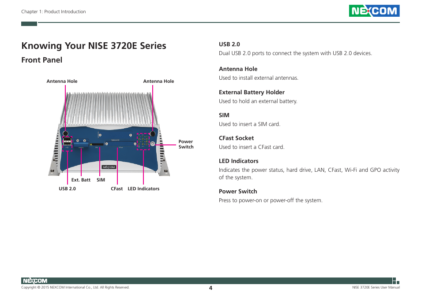Click the 'LED Indicators' section heading
The width and height of the screenshot is (421, 296).
238,161
